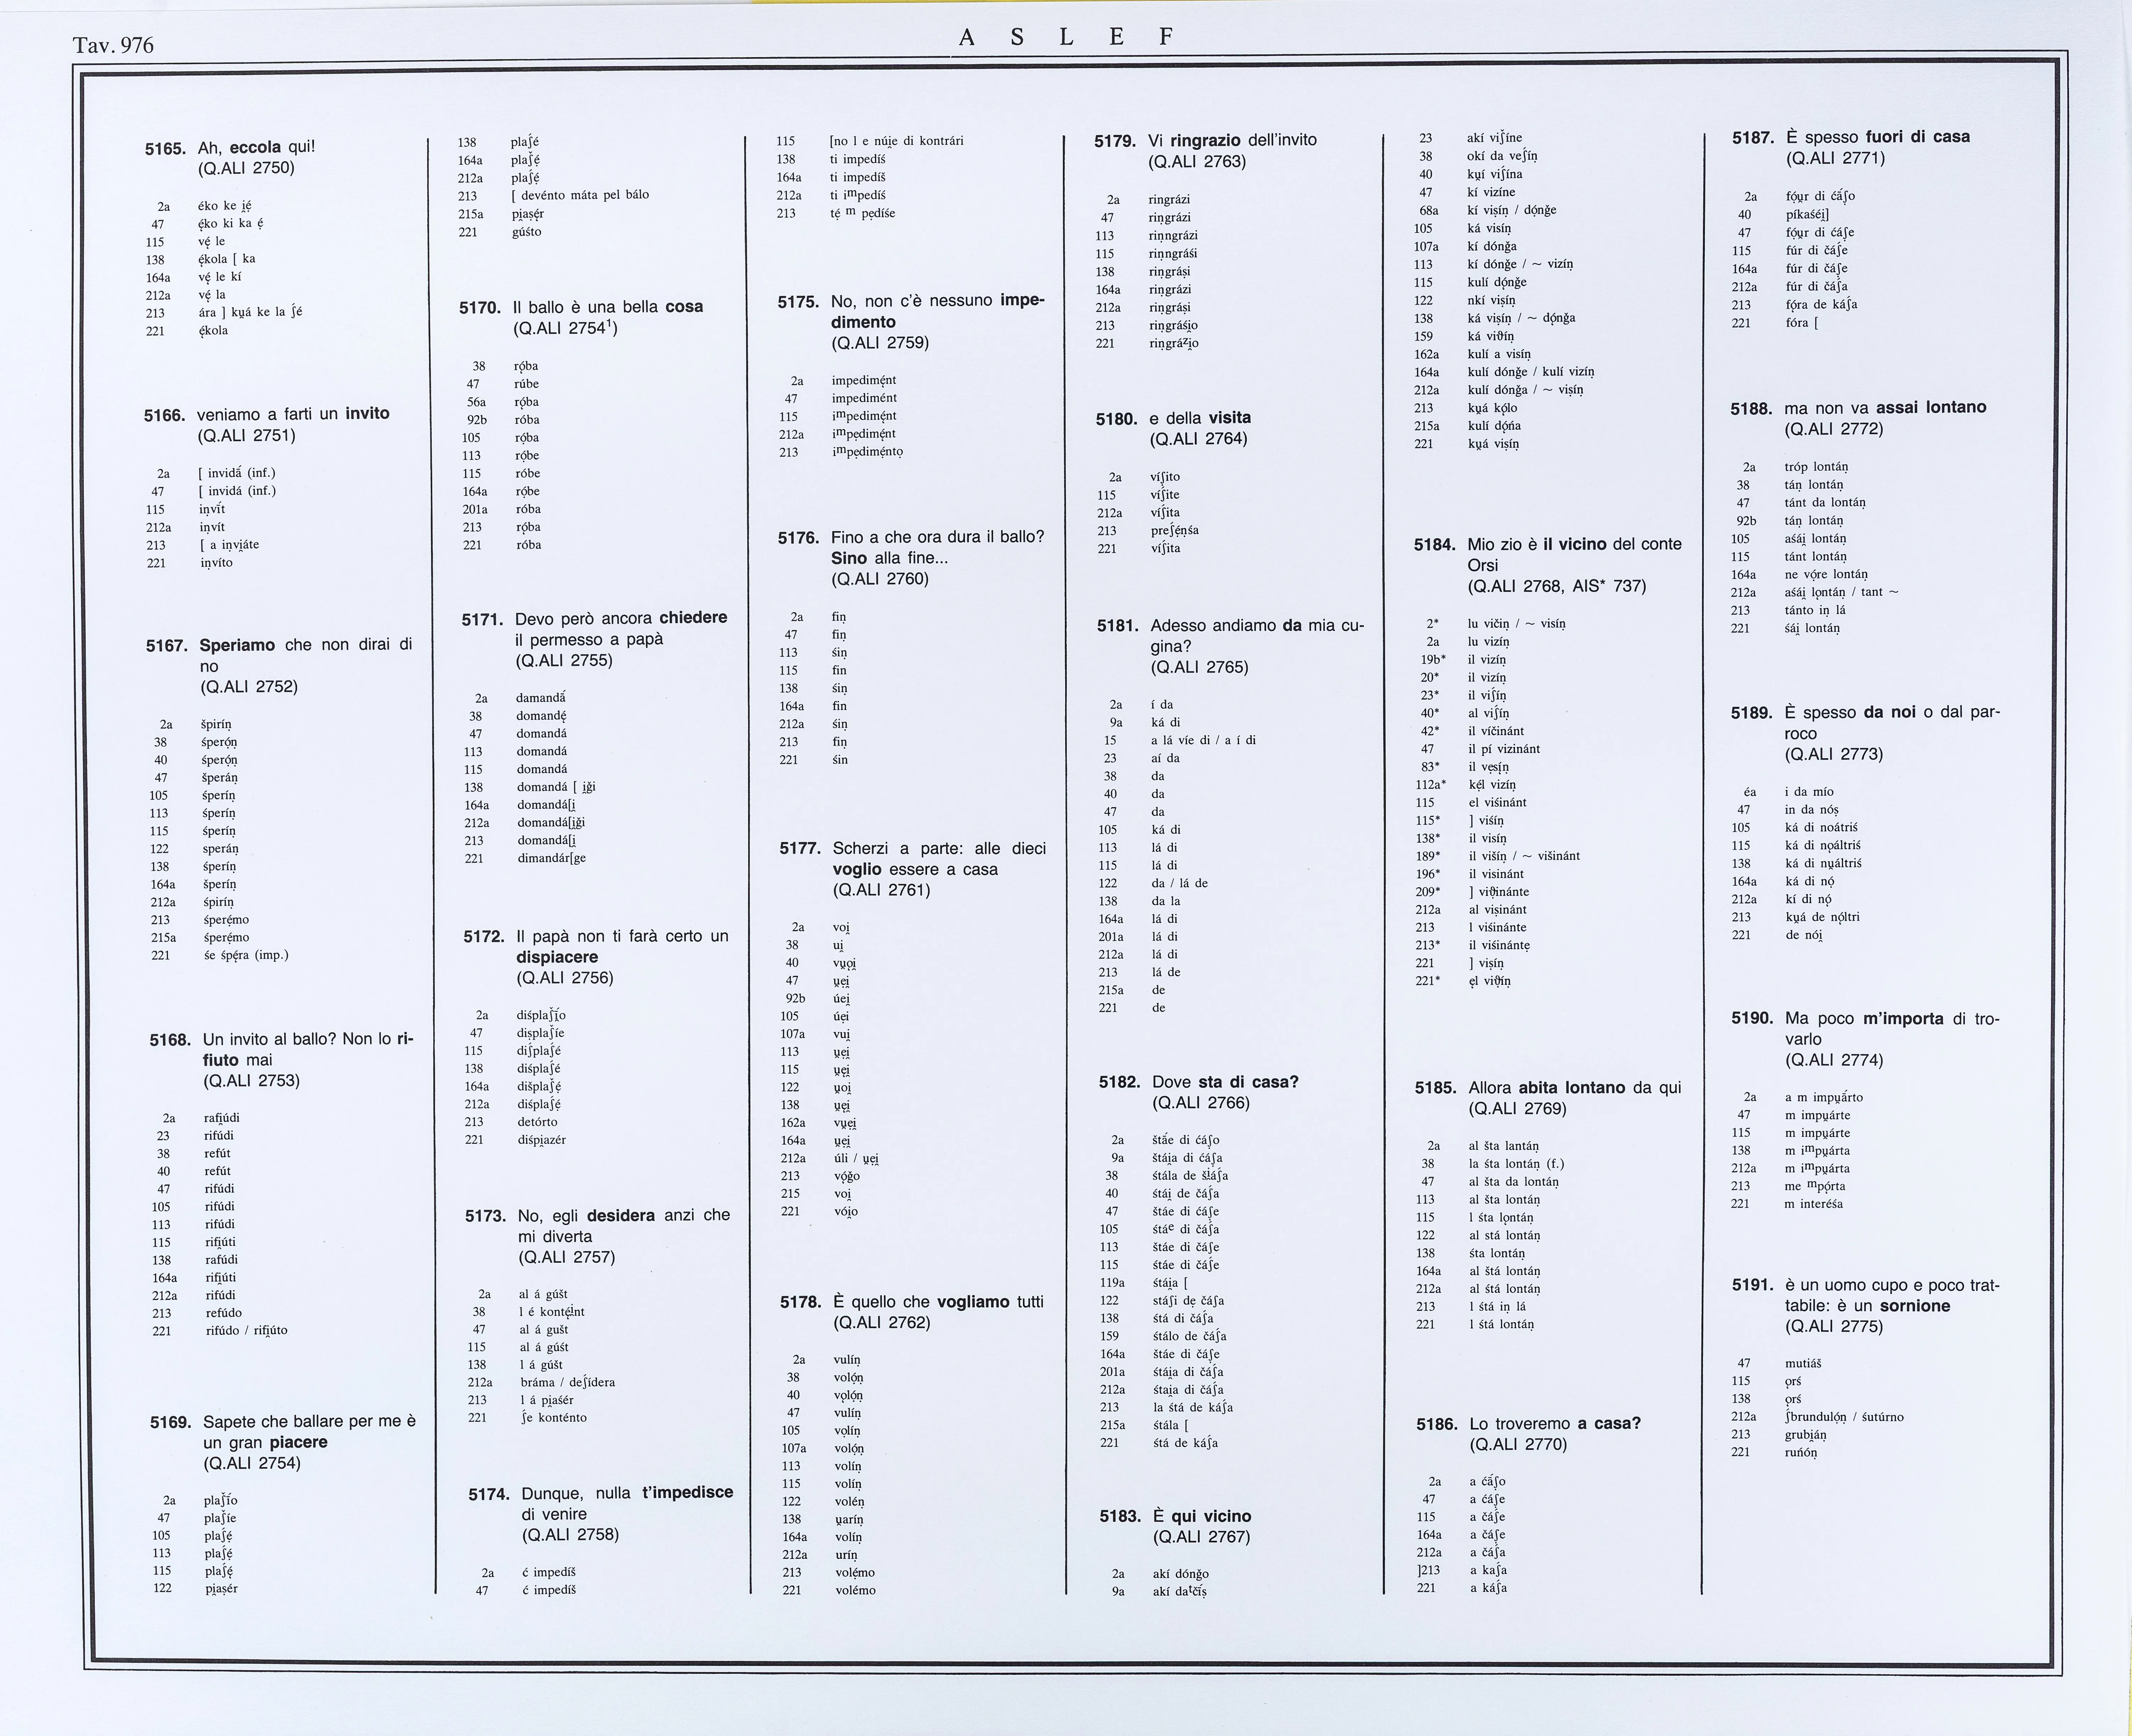Image resolution: width=2132 pixels, height=1736 pixels.
Task: Click entry 5184 'Mio zio è il vicino'
Action: coord(1574,545)
